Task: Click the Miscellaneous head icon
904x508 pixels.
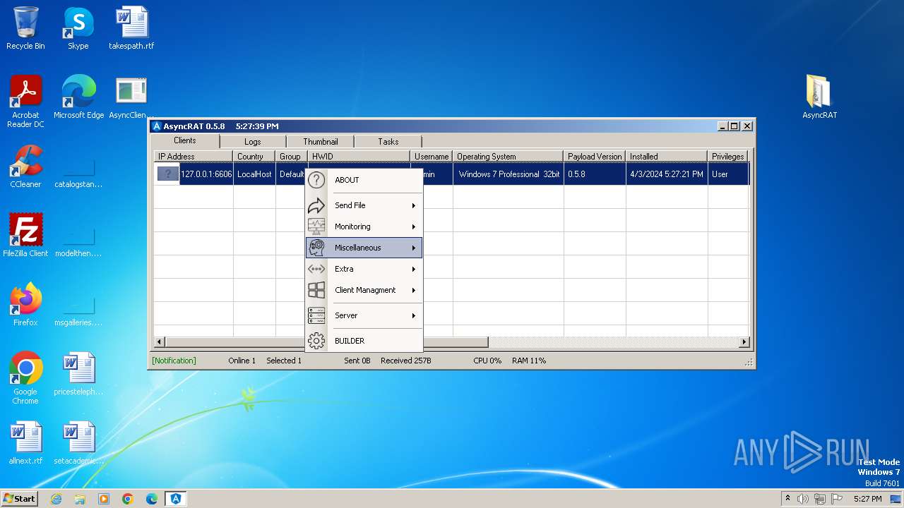Action: [316, 248]
